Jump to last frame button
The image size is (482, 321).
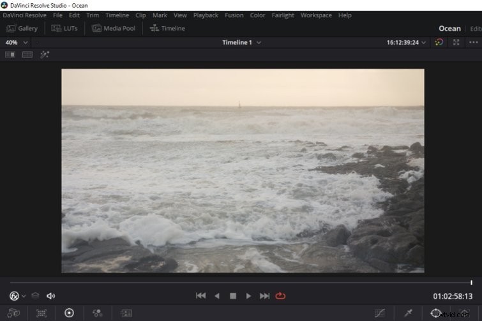(x=264, y=296)
